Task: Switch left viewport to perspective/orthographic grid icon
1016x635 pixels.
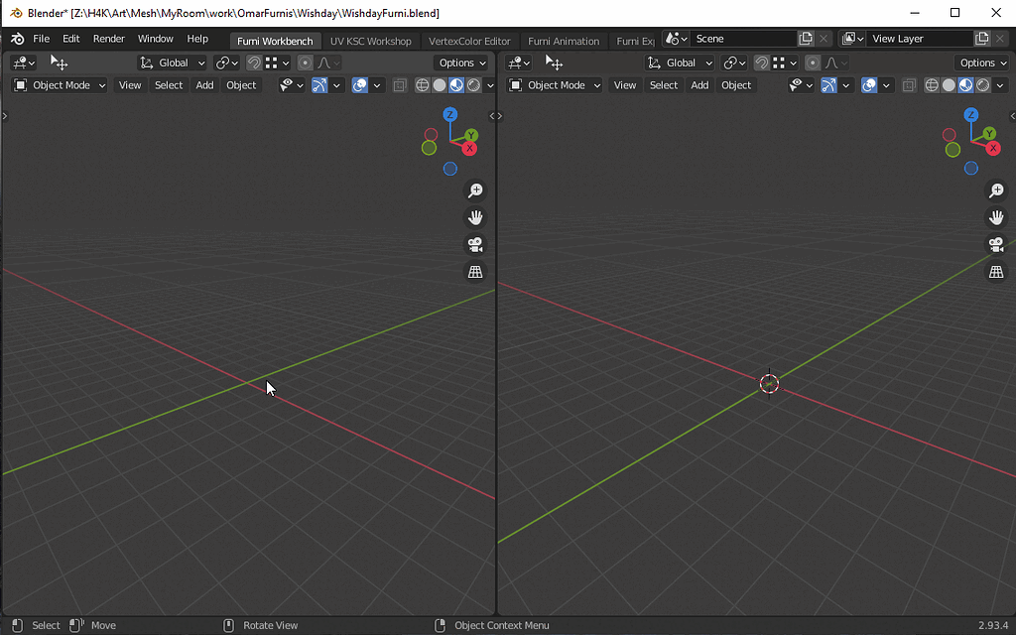Action: click(475, 272)
